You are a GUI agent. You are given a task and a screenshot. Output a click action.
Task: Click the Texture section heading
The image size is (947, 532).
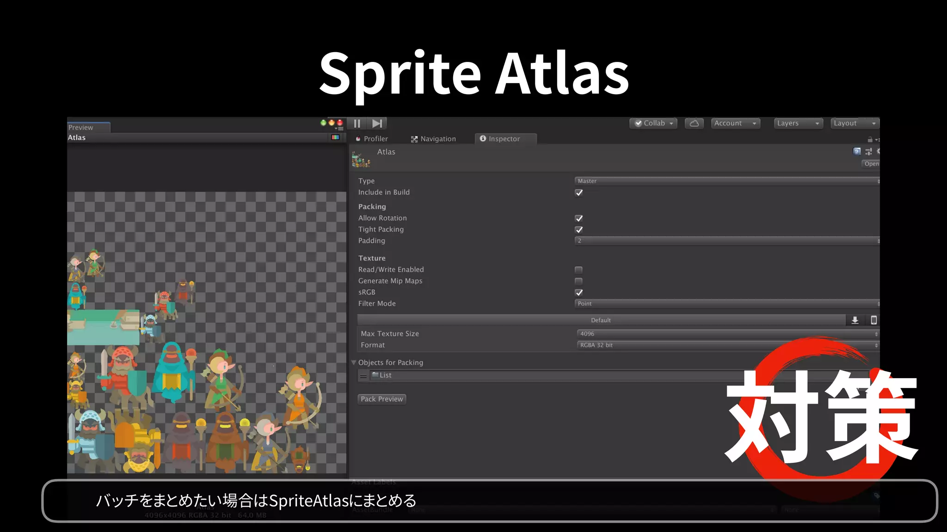point(372,258)
